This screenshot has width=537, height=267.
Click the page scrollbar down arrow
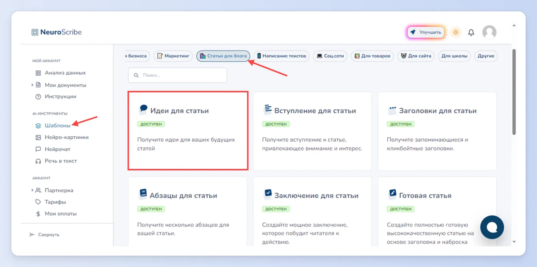point(514,242)
